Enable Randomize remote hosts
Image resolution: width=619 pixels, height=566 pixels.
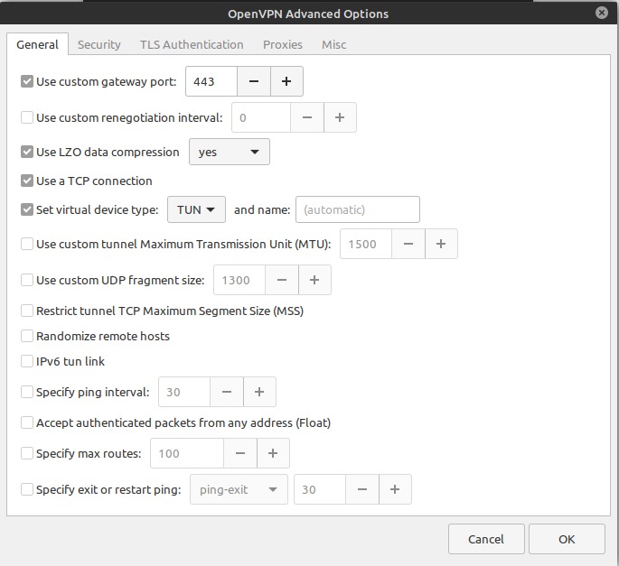coord(27,336)
